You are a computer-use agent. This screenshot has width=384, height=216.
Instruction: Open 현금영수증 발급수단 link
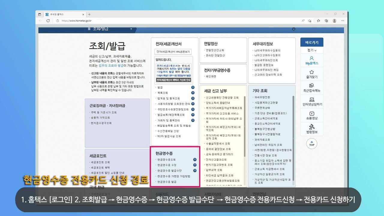tap(169, 171)
